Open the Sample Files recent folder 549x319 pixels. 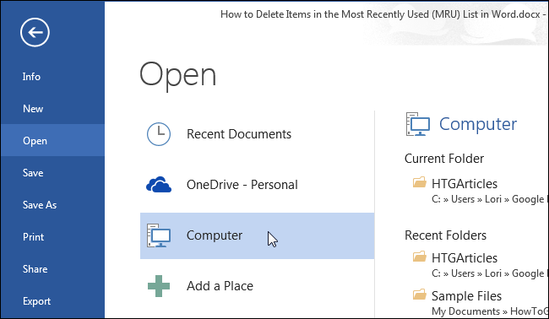pos(466,296)
